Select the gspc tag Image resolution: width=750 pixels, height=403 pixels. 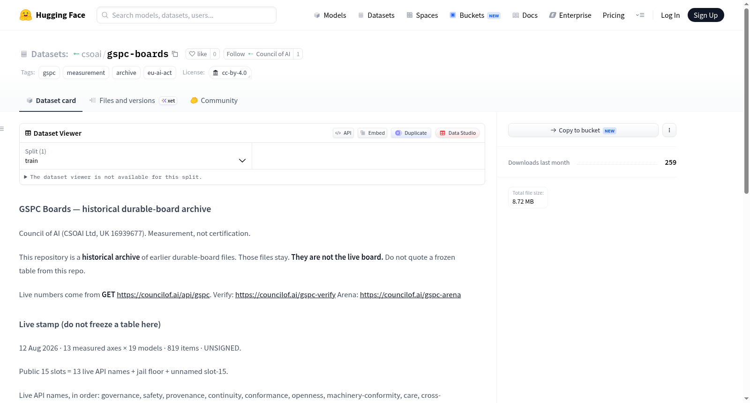coord(49,73)
